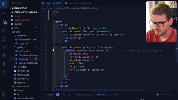Open Source Control with 1 pending change
The image size is (178, 100).
click(4, 22)
